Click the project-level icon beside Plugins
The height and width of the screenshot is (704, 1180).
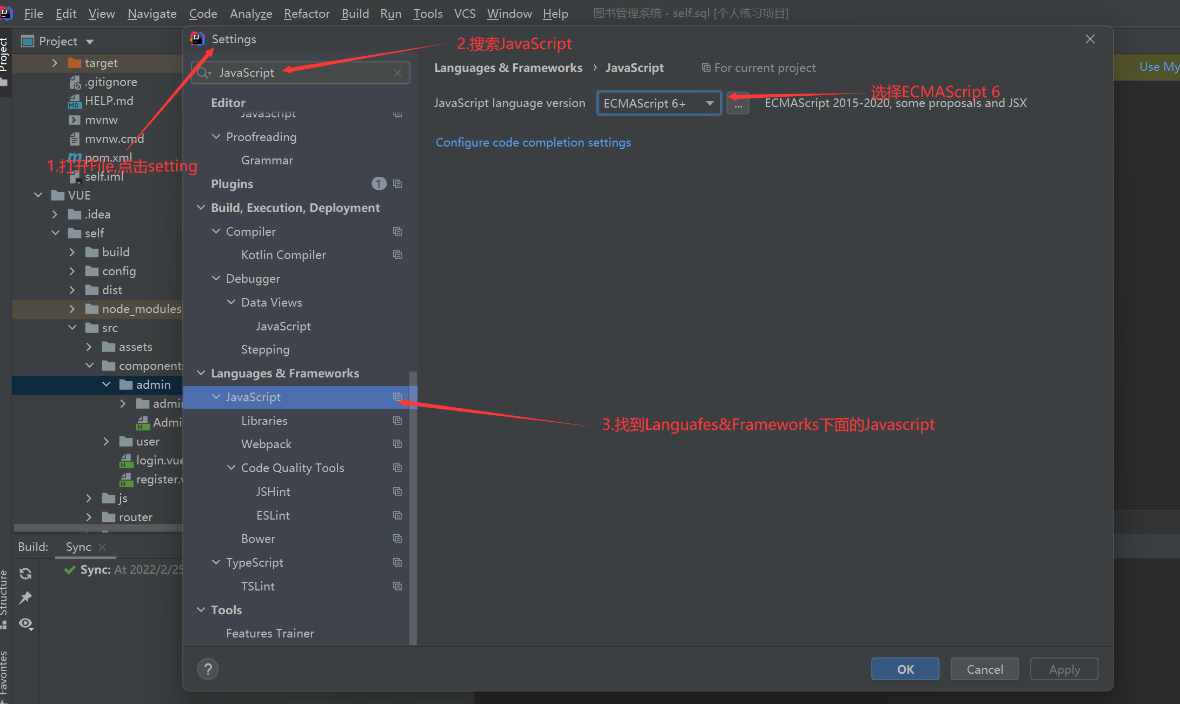tap(397, 184)
